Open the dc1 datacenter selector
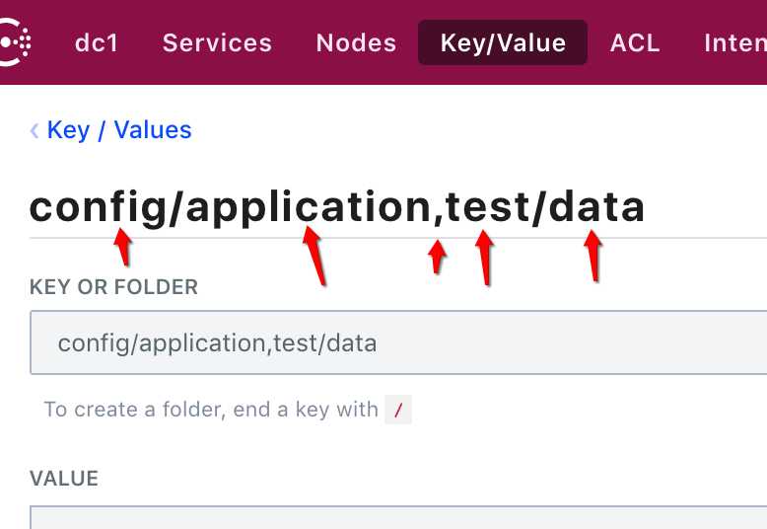Screen dimensions: 767x529 click(x=97, y=42)
